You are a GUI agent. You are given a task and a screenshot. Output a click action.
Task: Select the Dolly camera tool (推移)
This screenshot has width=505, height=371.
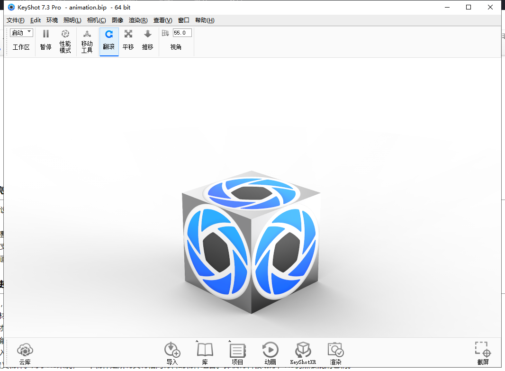pyautogui.click(x=147, y=41)
